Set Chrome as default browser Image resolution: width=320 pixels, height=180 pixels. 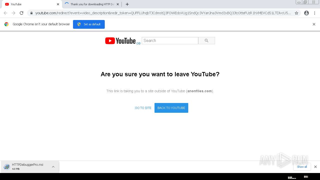[89, 24]
